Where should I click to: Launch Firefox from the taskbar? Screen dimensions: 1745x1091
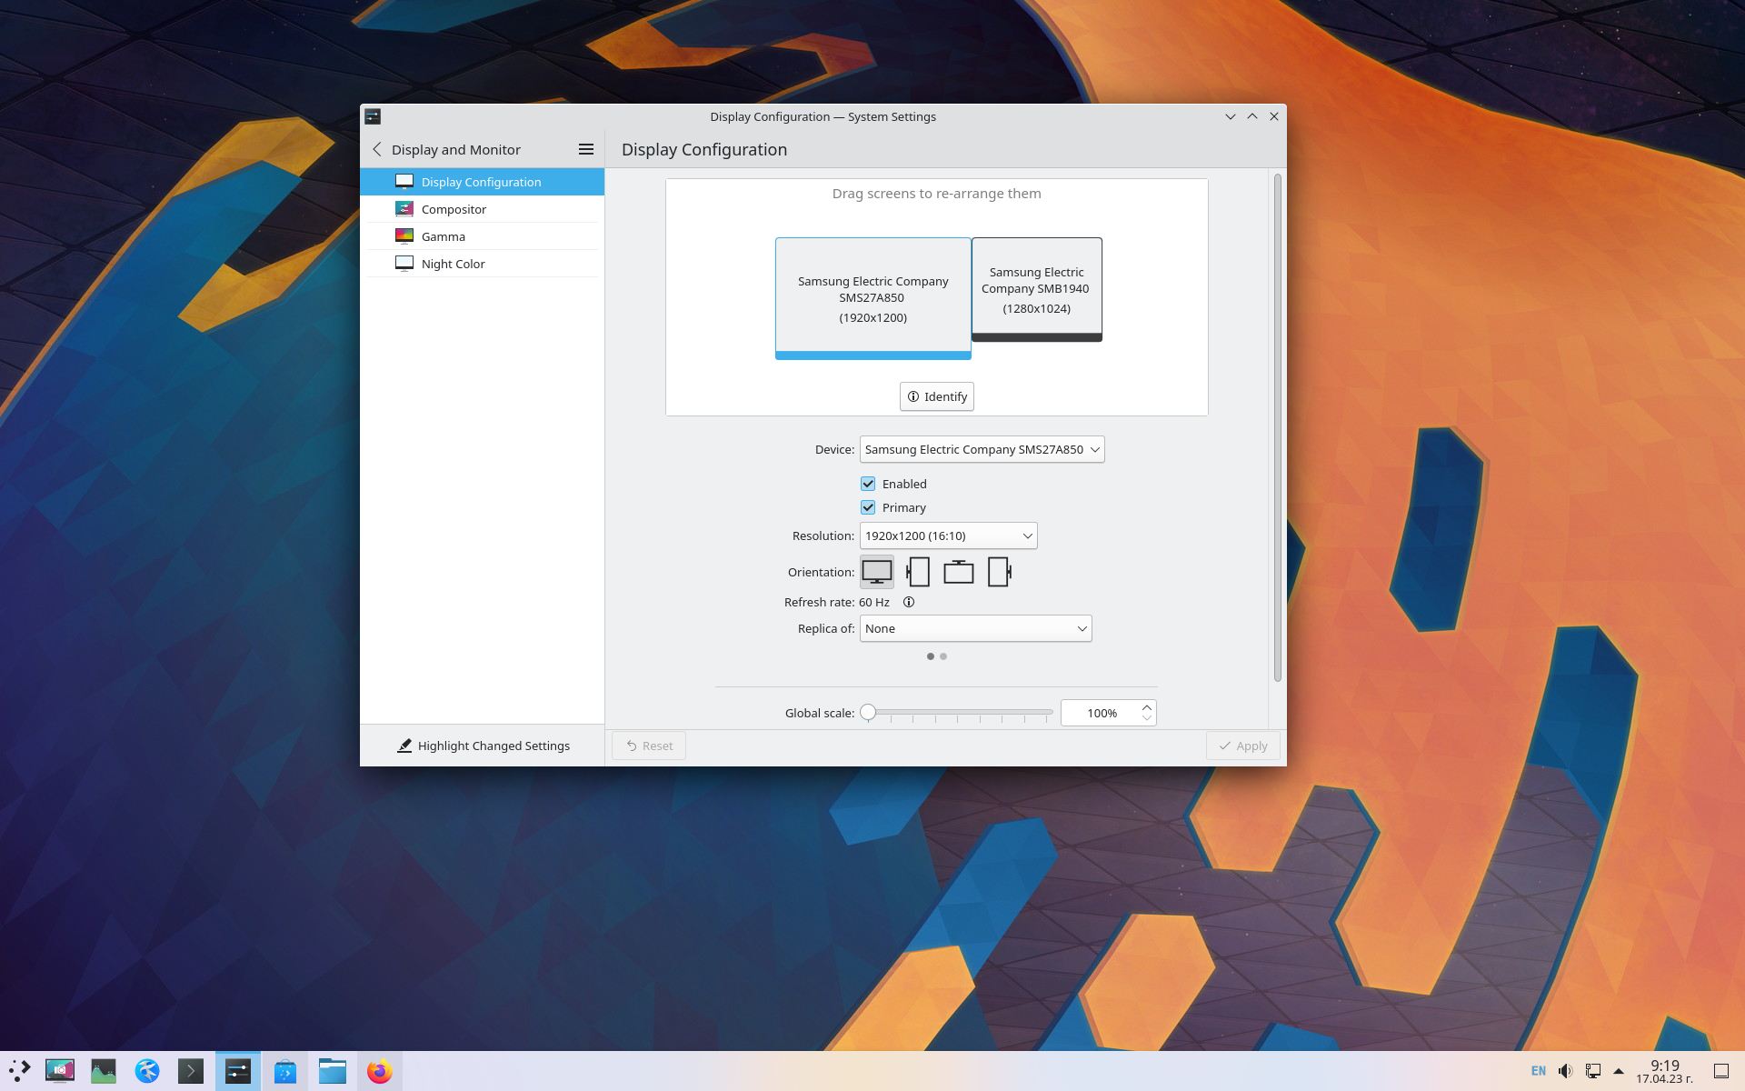pos(379,1071)
